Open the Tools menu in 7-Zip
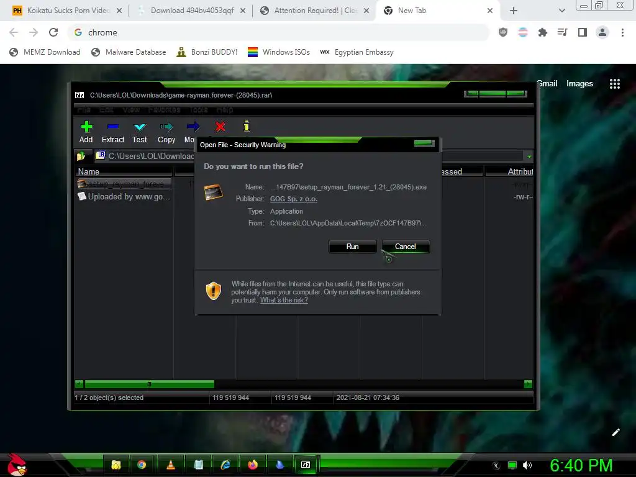 199,109
